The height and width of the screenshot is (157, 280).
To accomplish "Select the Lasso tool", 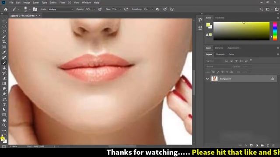I will [x=4, y=31].
